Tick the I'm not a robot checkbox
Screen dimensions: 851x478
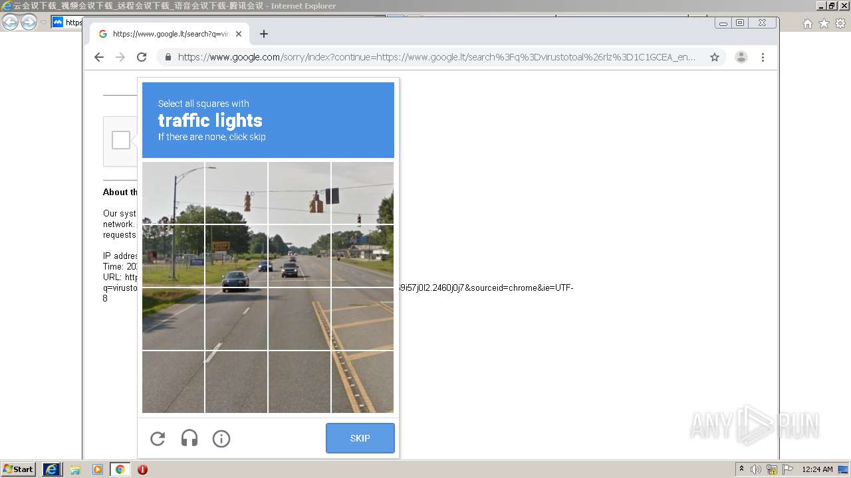coord(121,140)
